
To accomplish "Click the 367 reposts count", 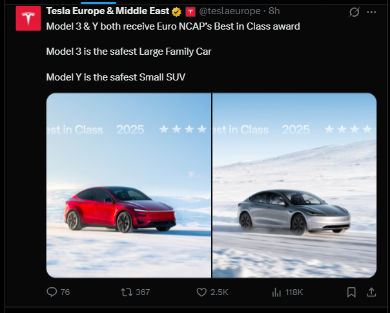I will (x=142, y=292).
